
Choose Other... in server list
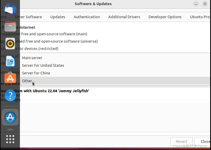click(115, 81)
